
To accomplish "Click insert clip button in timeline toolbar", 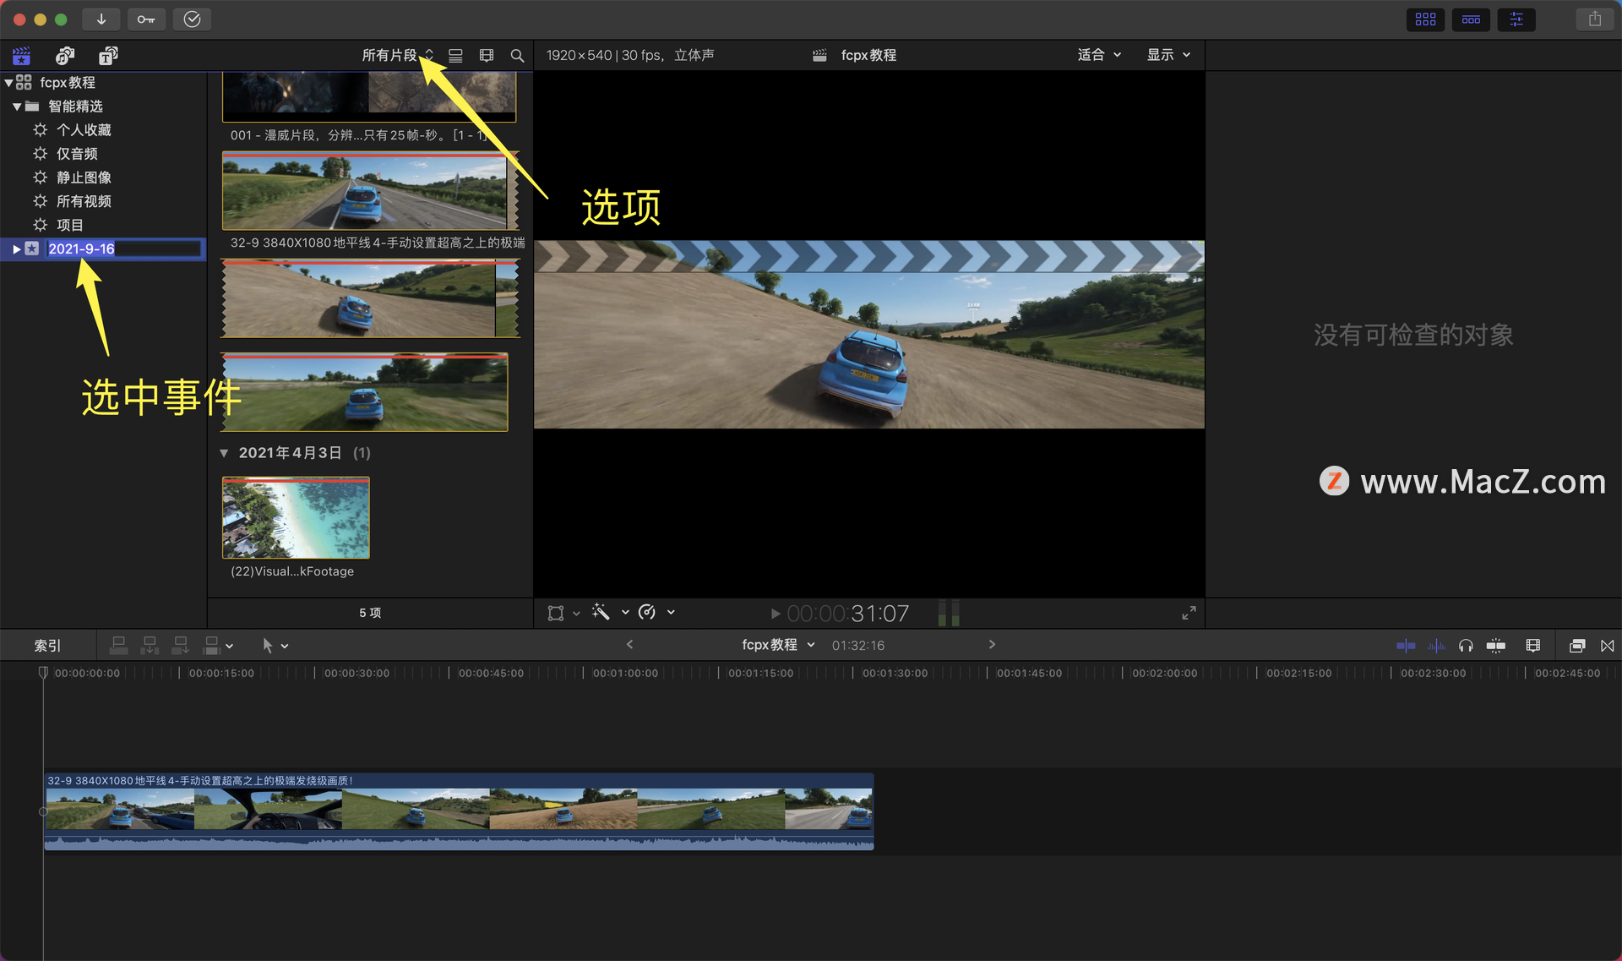I will click(x=150, y=646).
